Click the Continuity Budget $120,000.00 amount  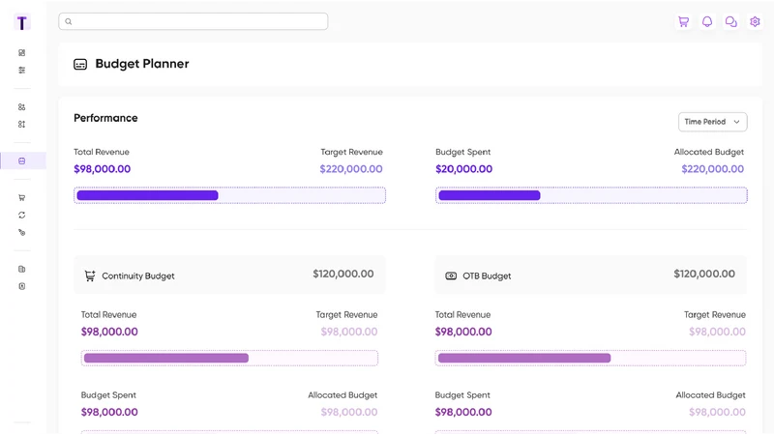(343, 274)
